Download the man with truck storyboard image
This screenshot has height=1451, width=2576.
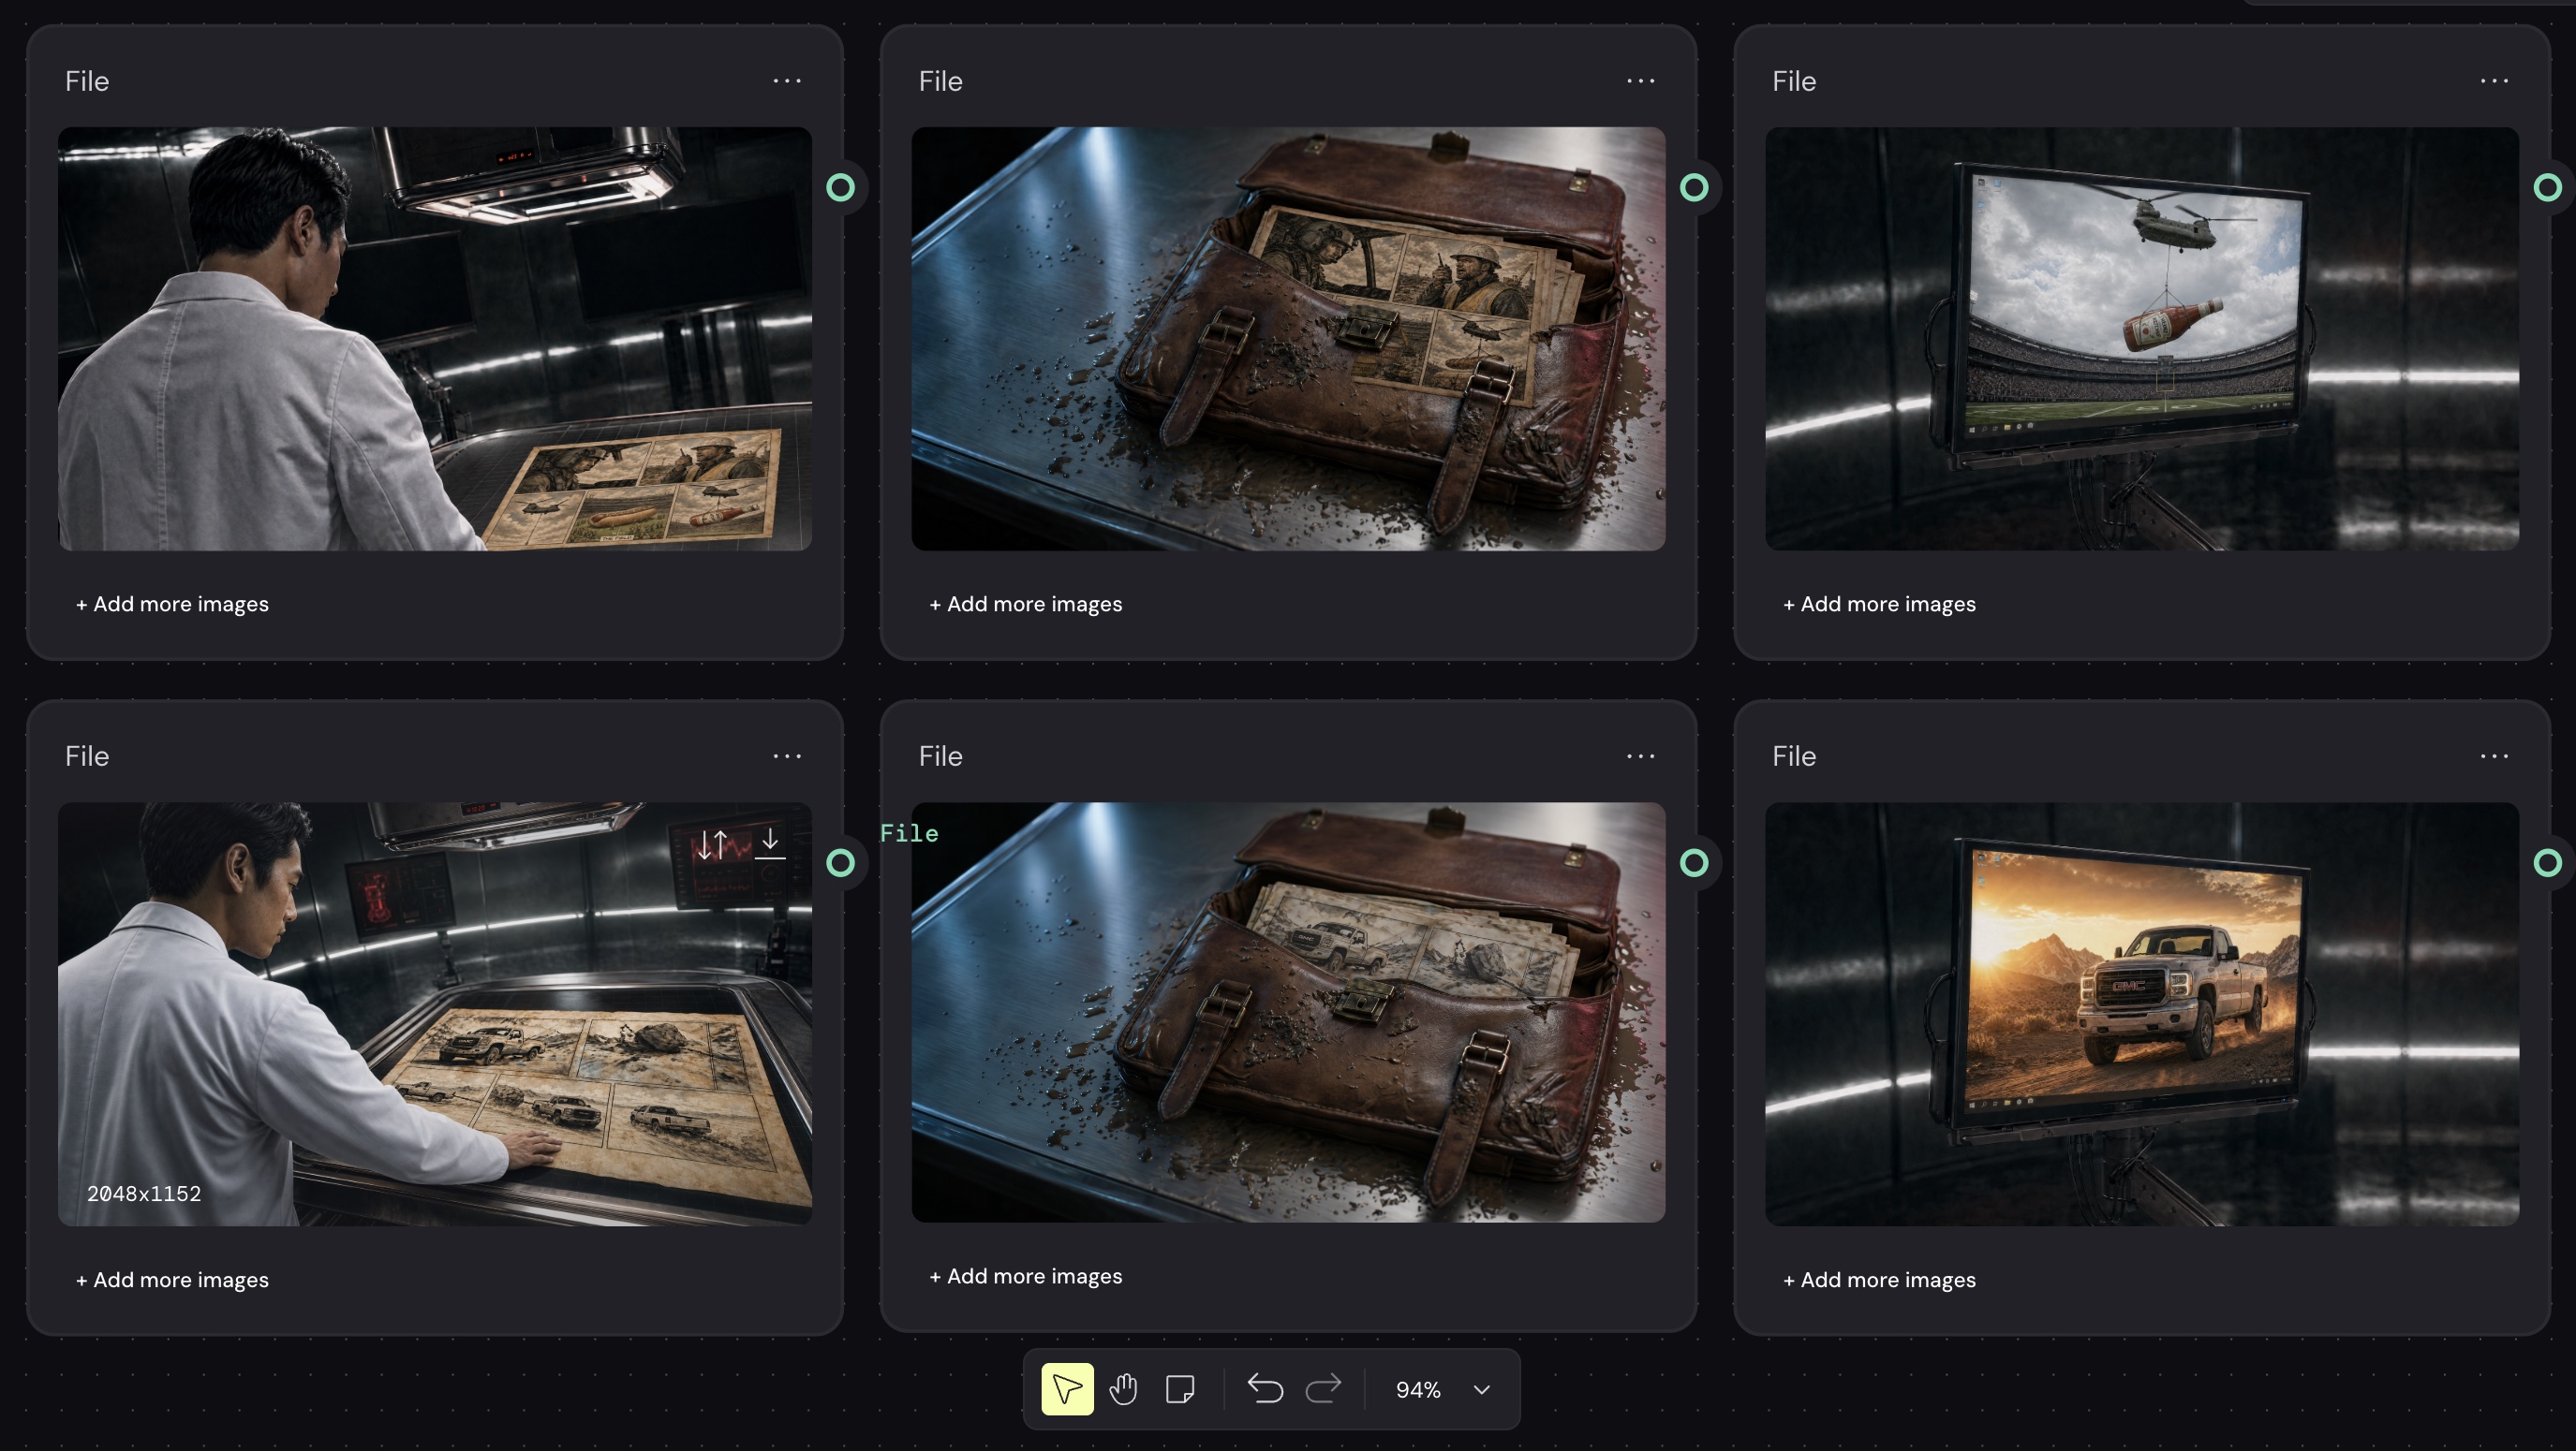coord(770,843)
